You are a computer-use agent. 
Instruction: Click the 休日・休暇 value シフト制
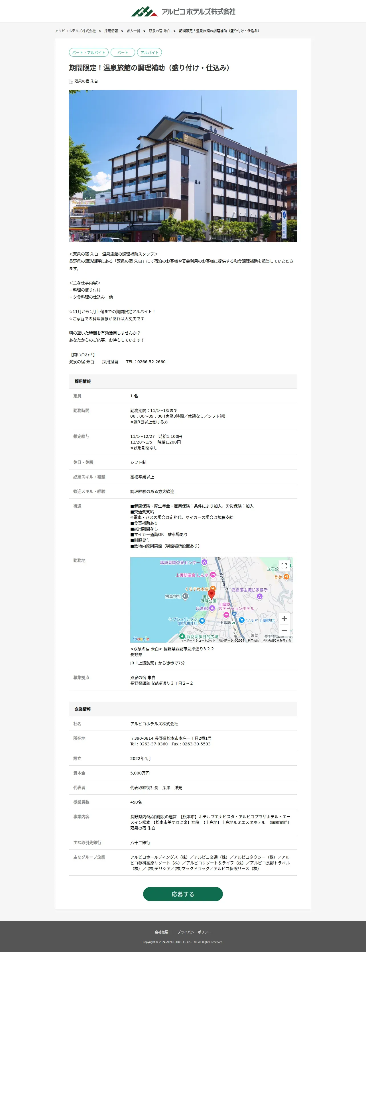click(138, 462)
